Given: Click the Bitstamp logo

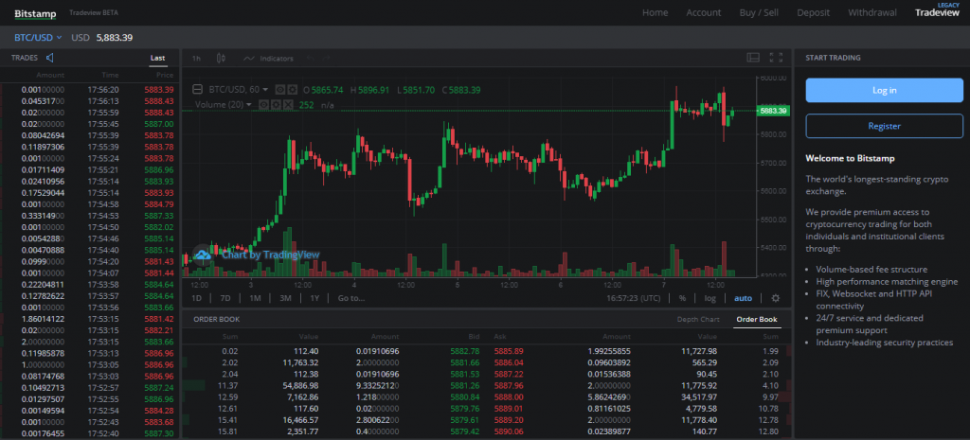Looking at the screenshot, I should 35,13.
